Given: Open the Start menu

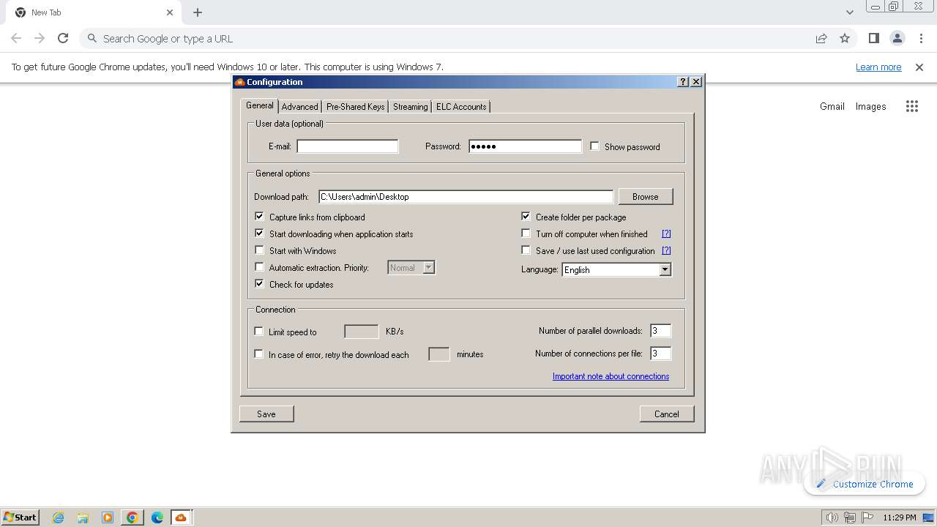Looking at the screenshot, I should coord(20,517).
